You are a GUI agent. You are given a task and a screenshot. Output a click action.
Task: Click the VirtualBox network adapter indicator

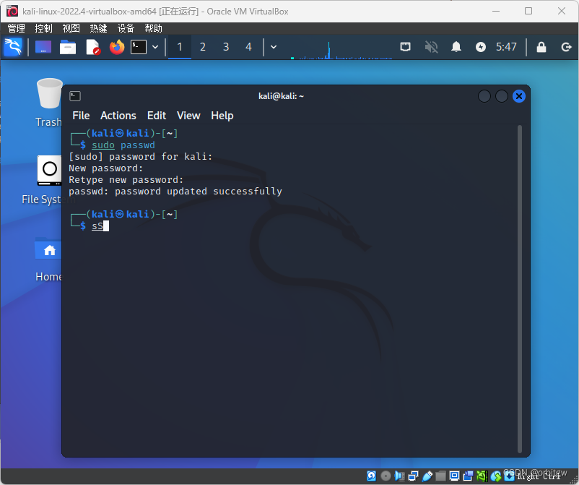413,476
